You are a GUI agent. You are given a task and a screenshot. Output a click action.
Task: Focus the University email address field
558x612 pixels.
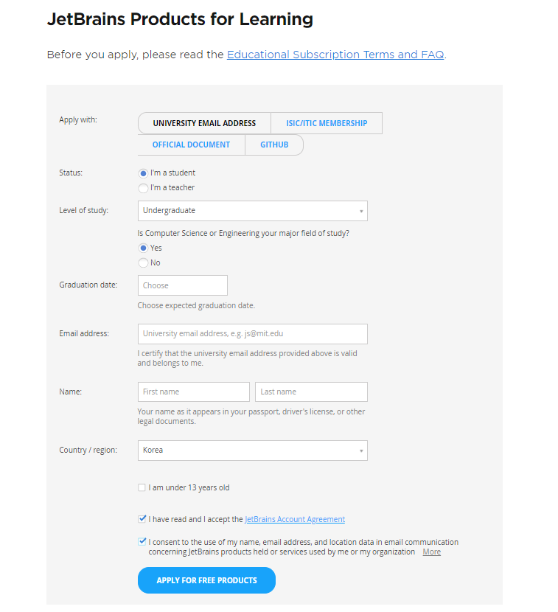[x=253, y=334]
